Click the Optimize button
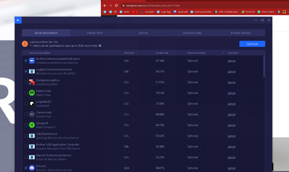The image size is (289, 172). click(252, 44)
